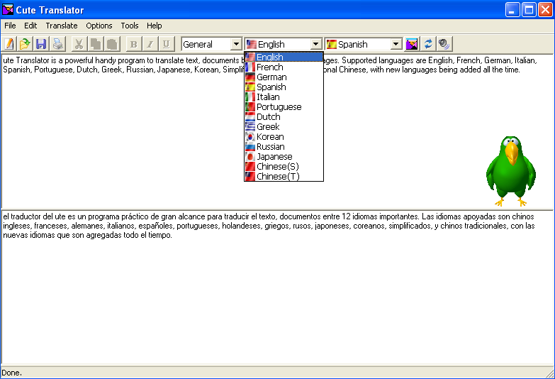The height and width of the screenshot is (379, 555).
Task: Save using the floppy disk icon
Action: (41, 44)
